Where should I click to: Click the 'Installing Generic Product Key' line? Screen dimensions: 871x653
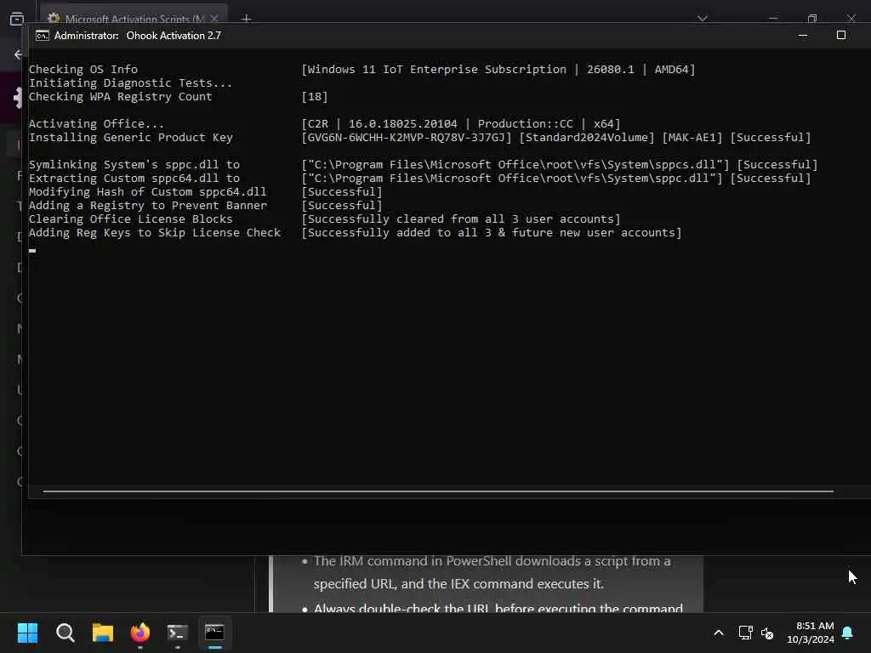click(x=130, y=138)
